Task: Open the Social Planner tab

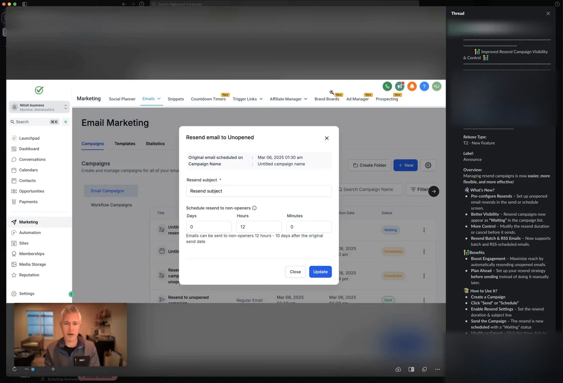Action: [122, 99]
